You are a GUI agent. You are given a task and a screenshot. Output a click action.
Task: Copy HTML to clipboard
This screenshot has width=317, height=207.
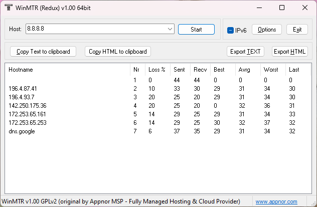[118, 52]
